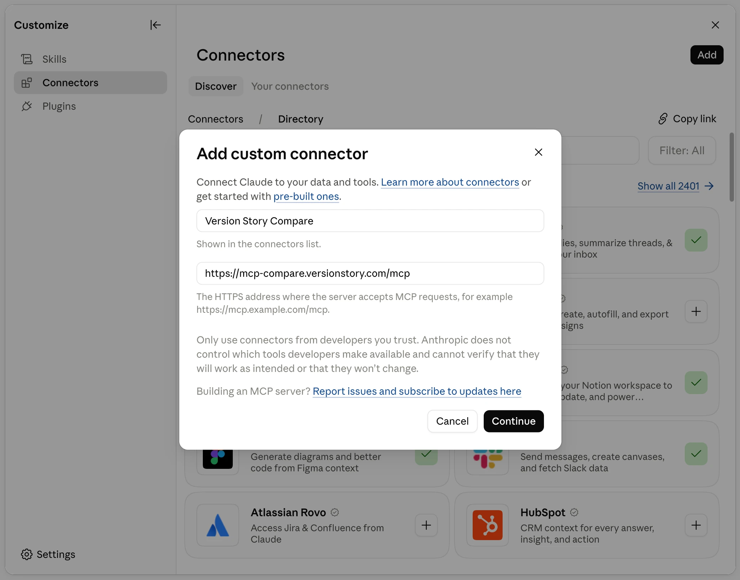Click the Settings gear icon
740x580 pixels.
pos(26,554)
